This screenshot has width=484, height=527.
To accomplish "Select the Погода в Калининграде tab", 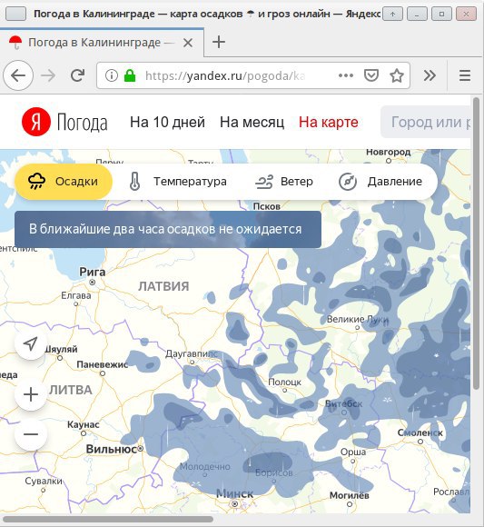I will click(x=102, y=43).
